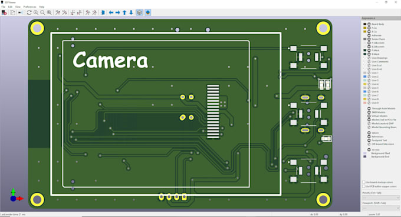Click the zoom to fit icon
Viewport: 401px width, 217px height.
point(49,12)
